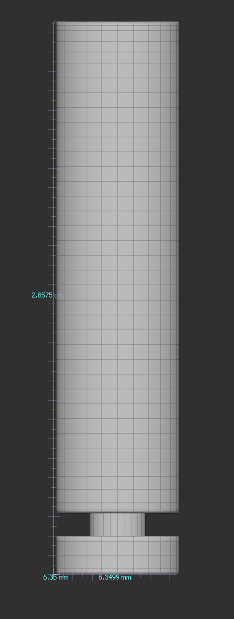Image resolution: width=234 pixels, height=619 pixels.
Task: Select the 6.35 mm dimension label
Action: tap(55, 577)
